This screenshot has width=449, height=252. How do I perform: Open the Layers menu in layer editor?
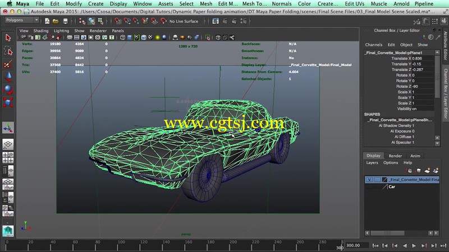pos(372,162)
